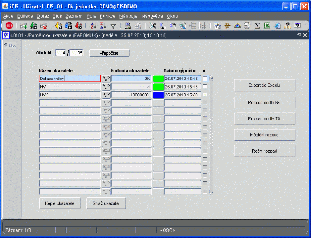Click the question mark with books help icon
This screenshot has height=238, width=311.
pos(287,26)
